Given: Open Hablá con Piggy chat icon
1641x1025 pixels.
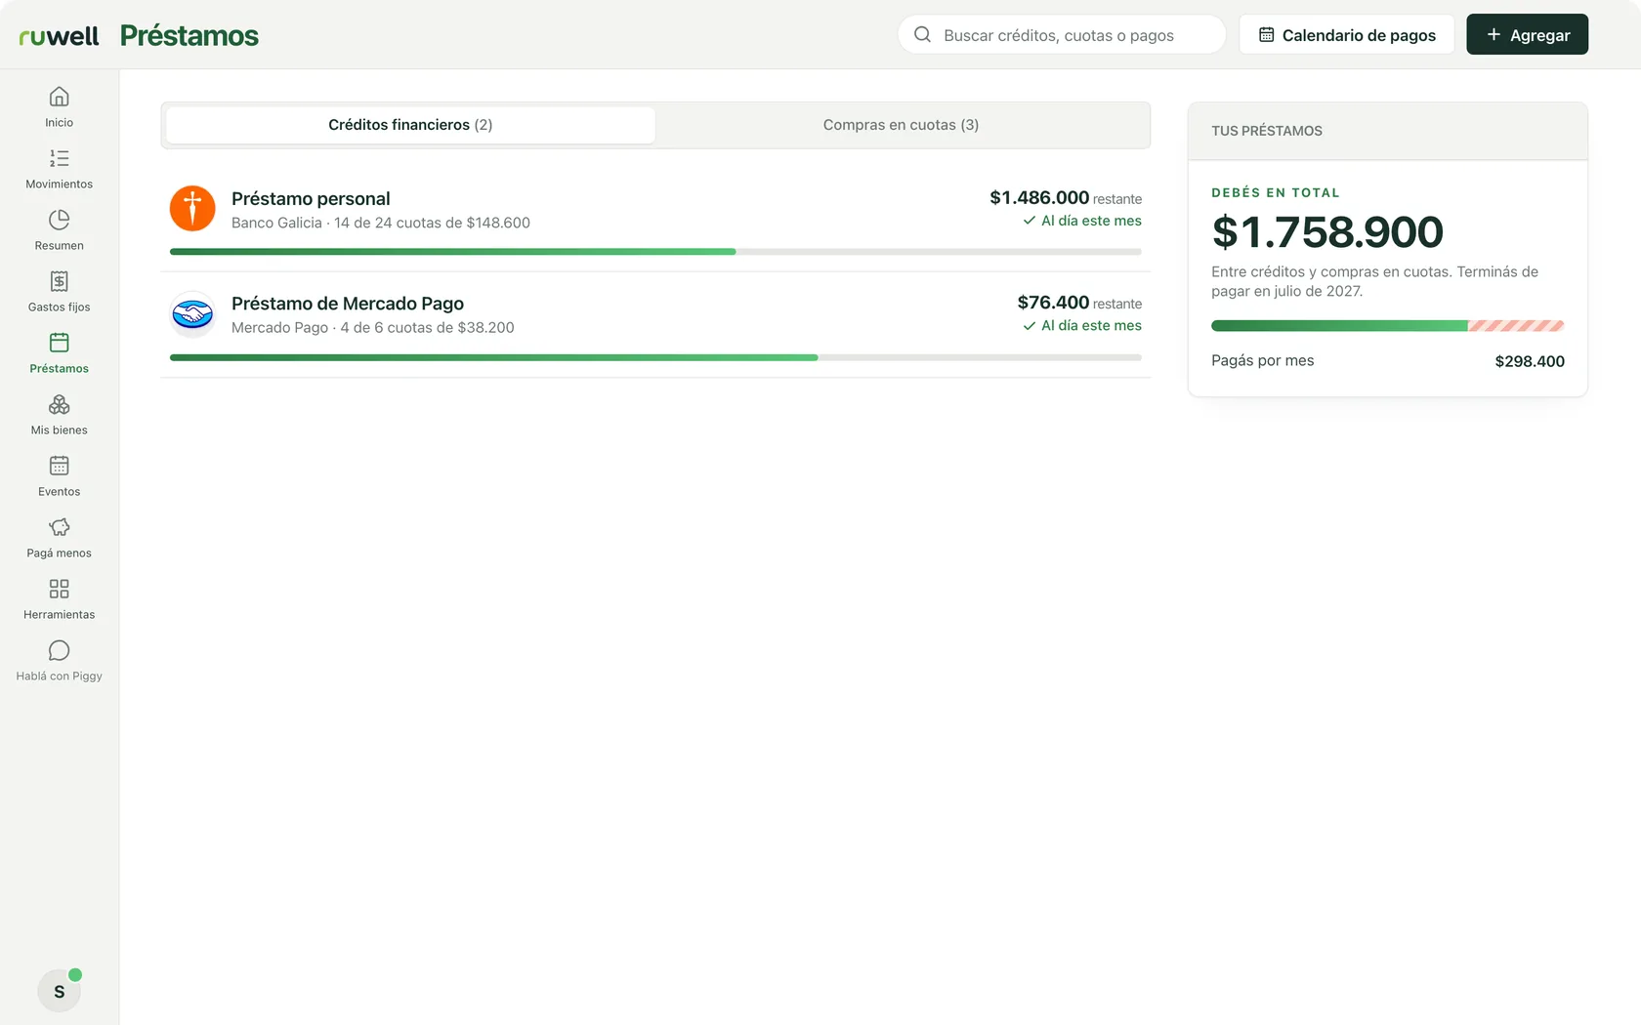Looking at the screenshot, I should click(x=59, y=650).
